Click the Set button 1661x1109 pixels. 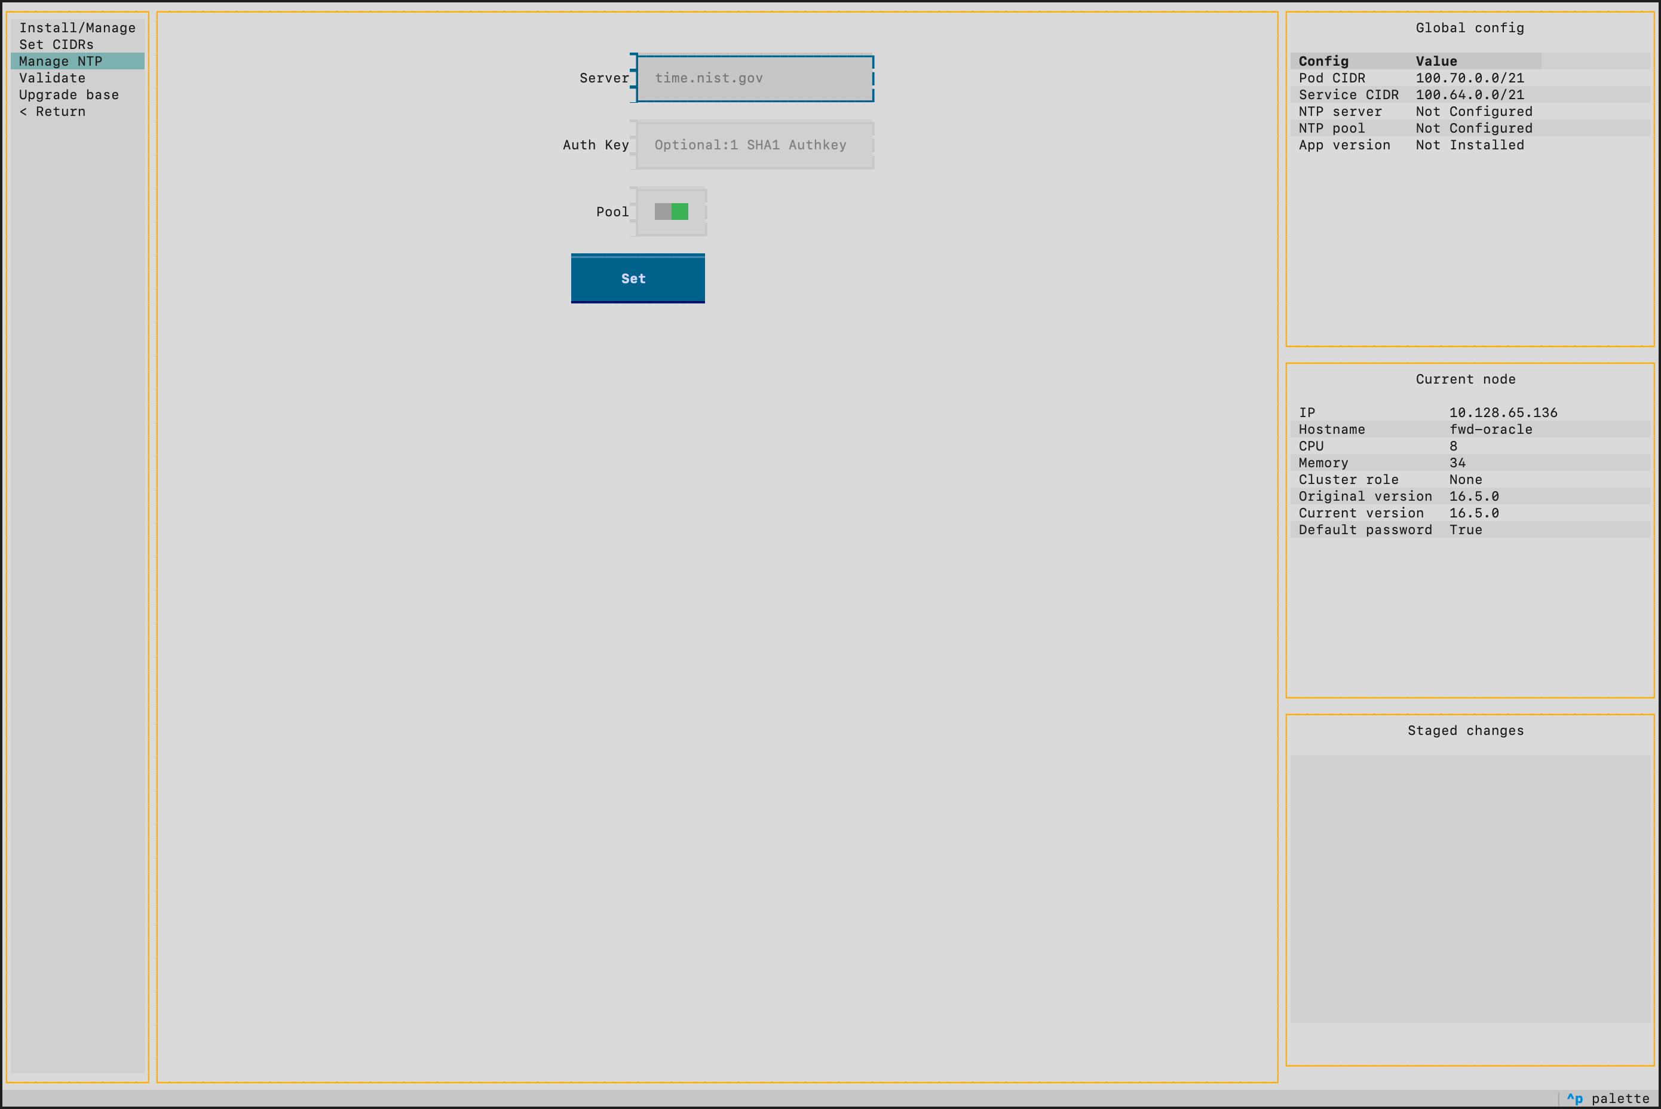point(638,278)
